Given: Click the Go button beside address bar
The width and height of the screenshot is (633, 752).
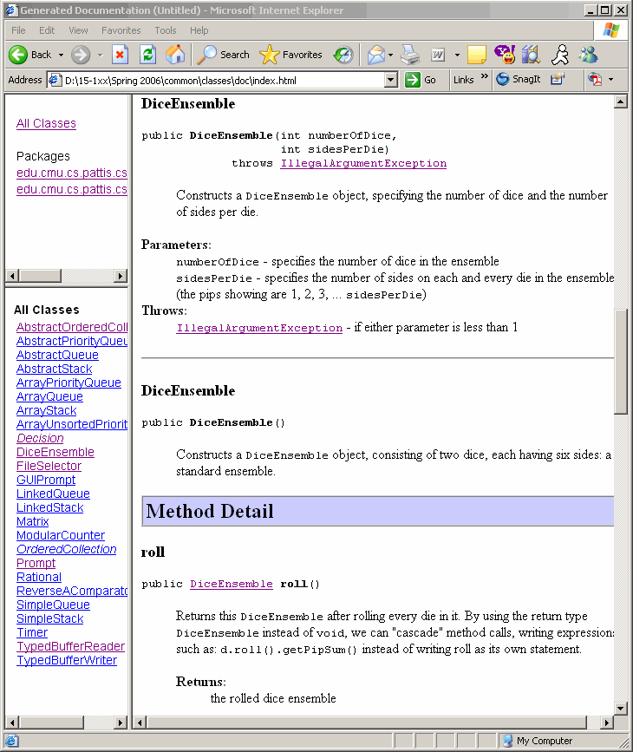Looking at the screenshot, I should [x=421, y=80].
